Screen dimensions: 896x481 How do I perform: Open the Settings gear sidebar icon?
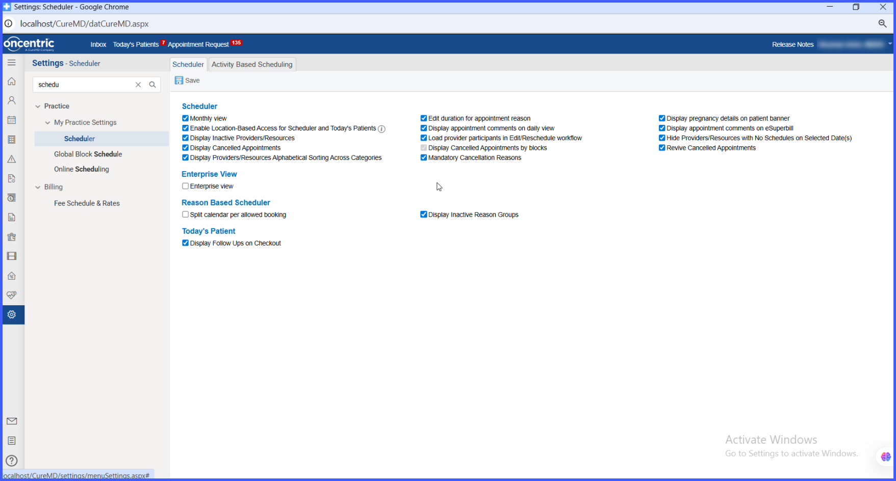coord(12,314)
